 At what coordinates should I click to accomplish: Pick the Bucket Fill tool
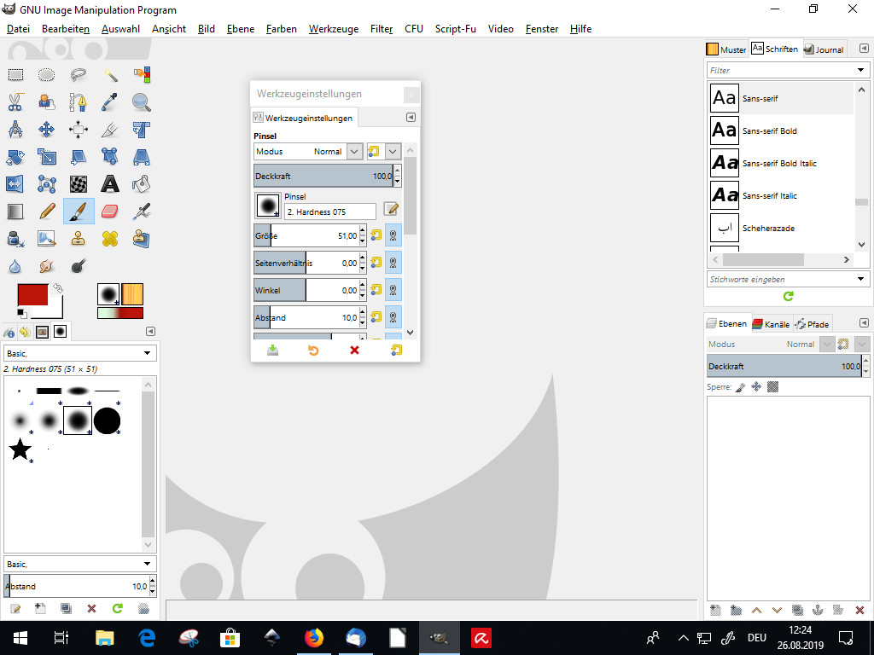point(142,183)
